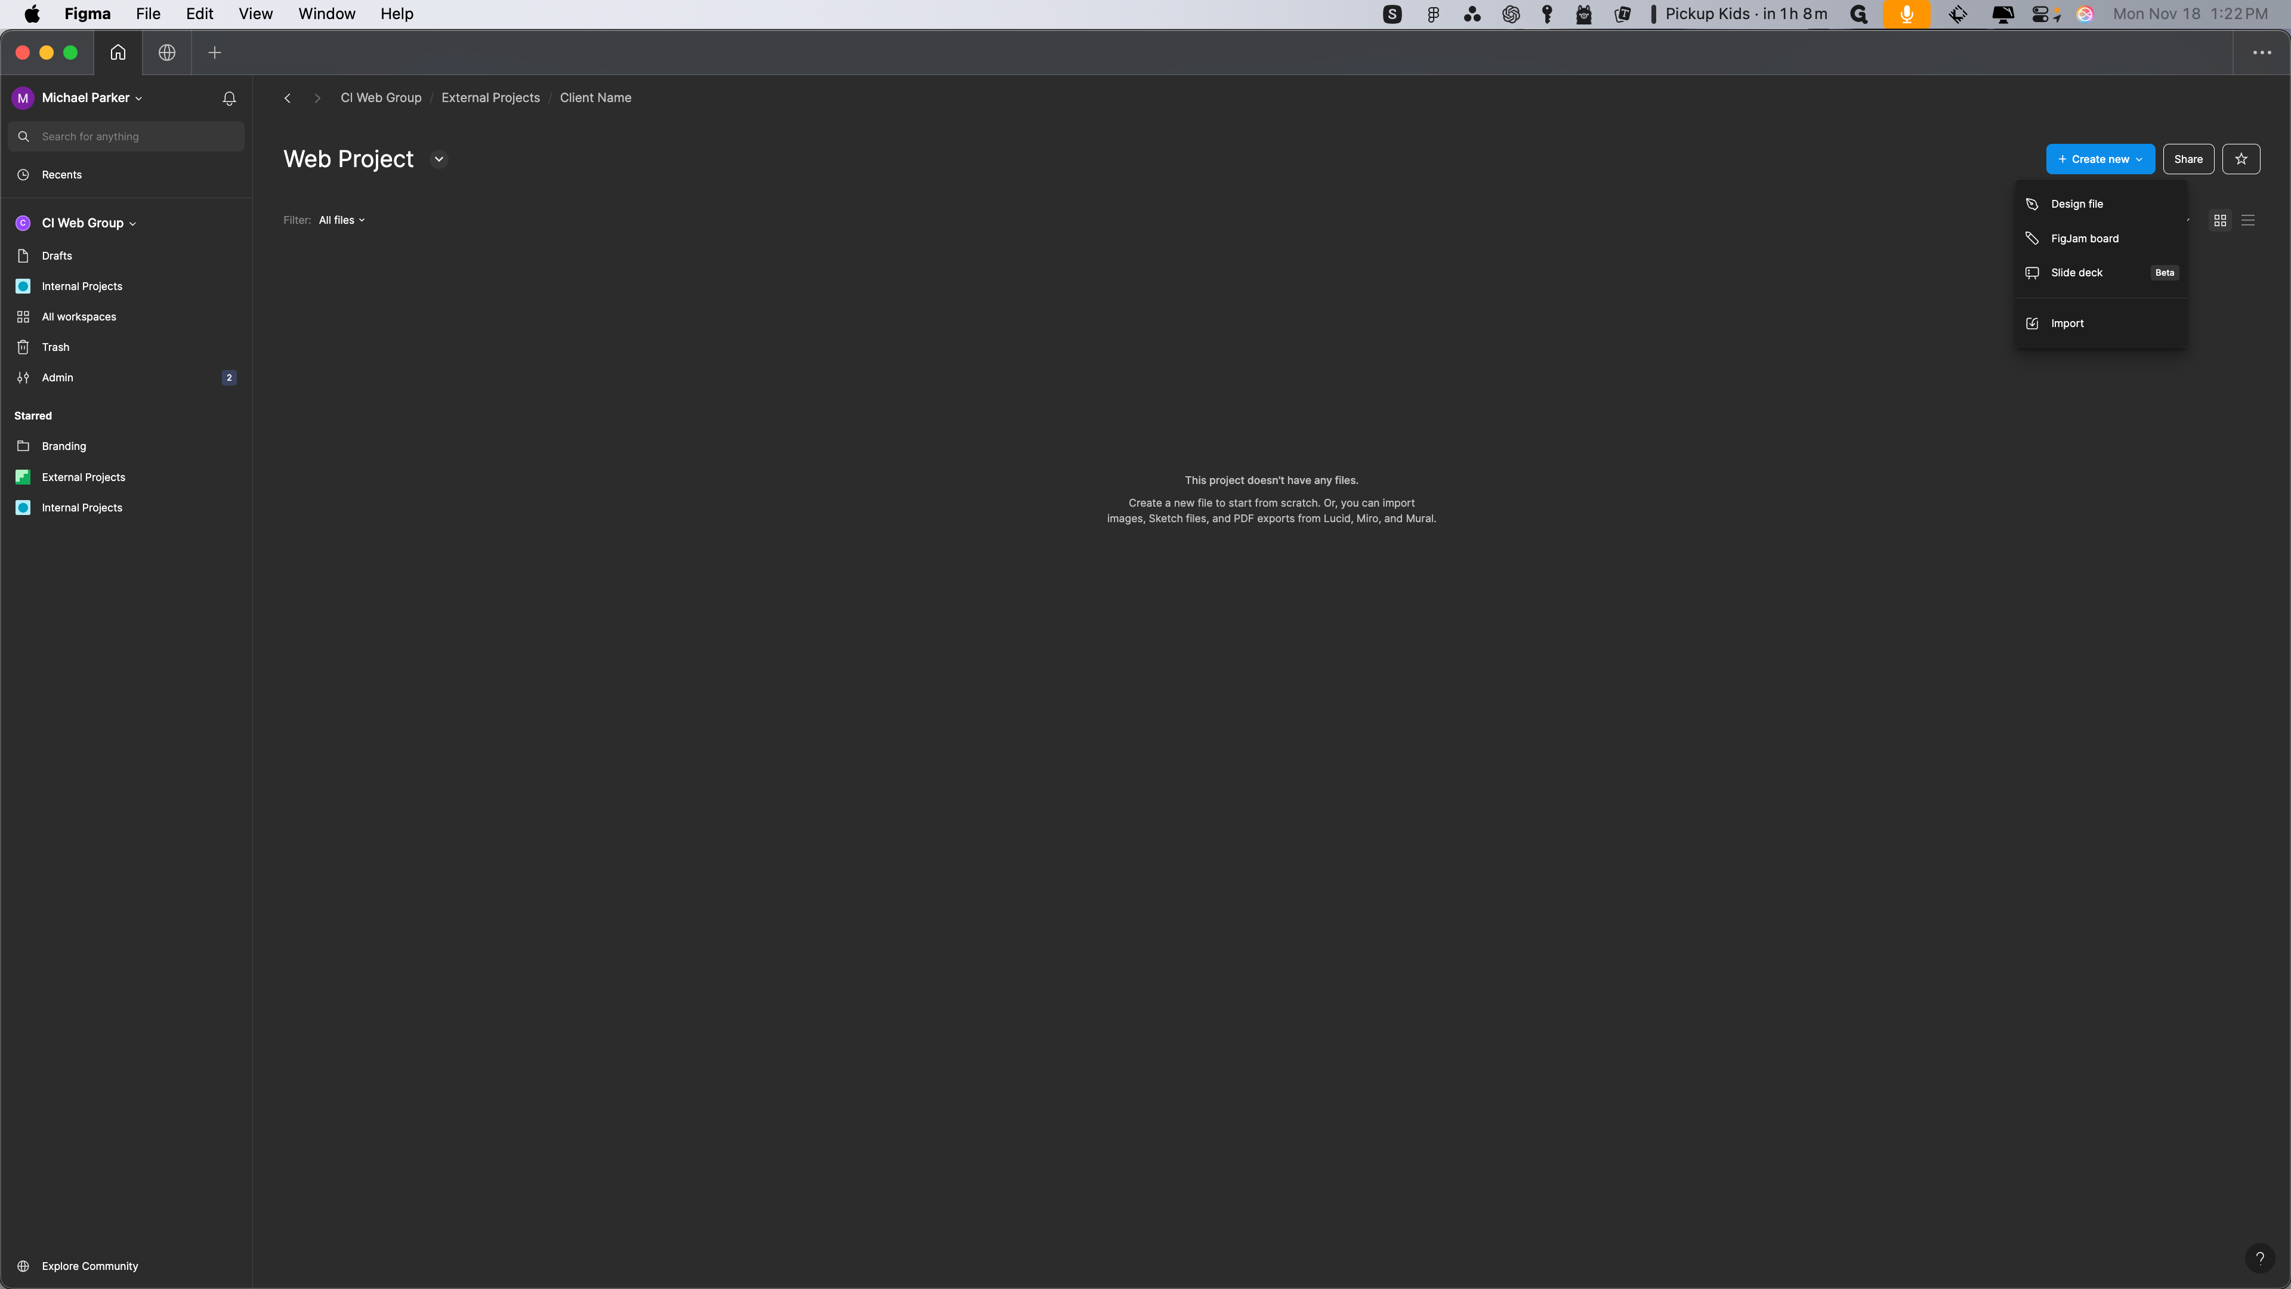Screen dimensions: 2291x1289
Task: Open the home tab icon
Action: (118, 53)
